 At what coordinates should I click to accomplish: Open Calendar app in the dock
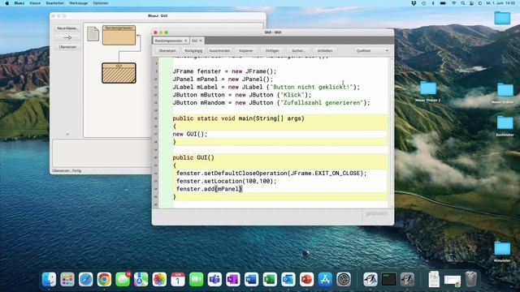point(178,279)
